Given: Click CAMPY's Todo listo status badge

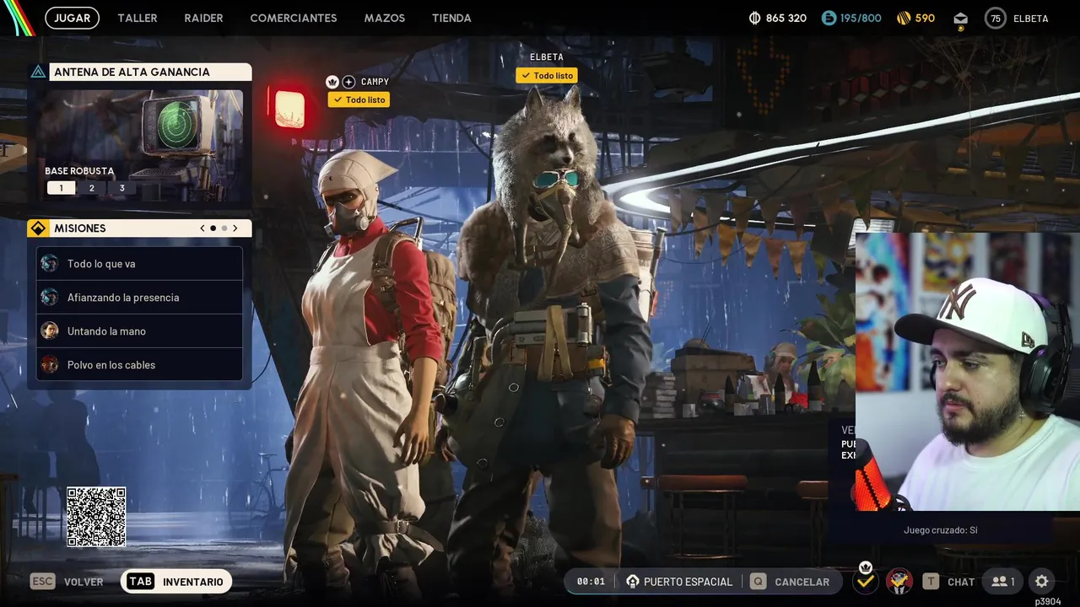Looking at the screenshot, I should [x=359, y=99].
